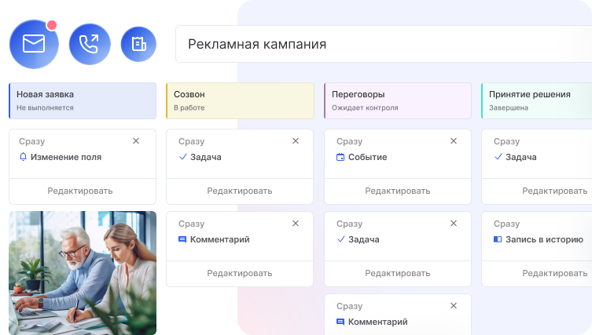Viewport: 592px width, 335px height.
Task: Open the outgoing call phone icon
Action: [x=90, y=44]
